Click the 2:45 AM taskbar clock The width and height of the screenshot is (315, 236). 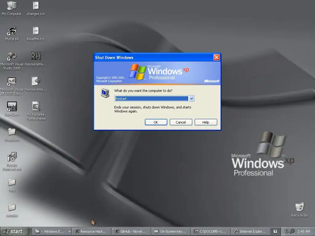pos(304,231)
